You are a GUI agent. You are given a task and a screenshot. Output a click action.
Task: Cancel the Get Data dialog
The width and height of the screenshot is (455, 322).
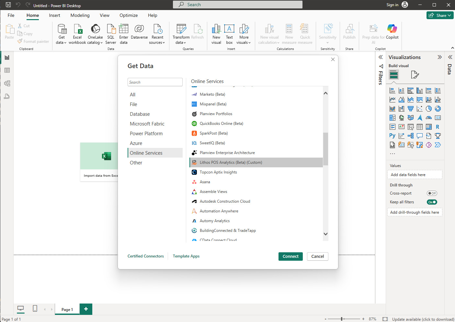[317, 256]
